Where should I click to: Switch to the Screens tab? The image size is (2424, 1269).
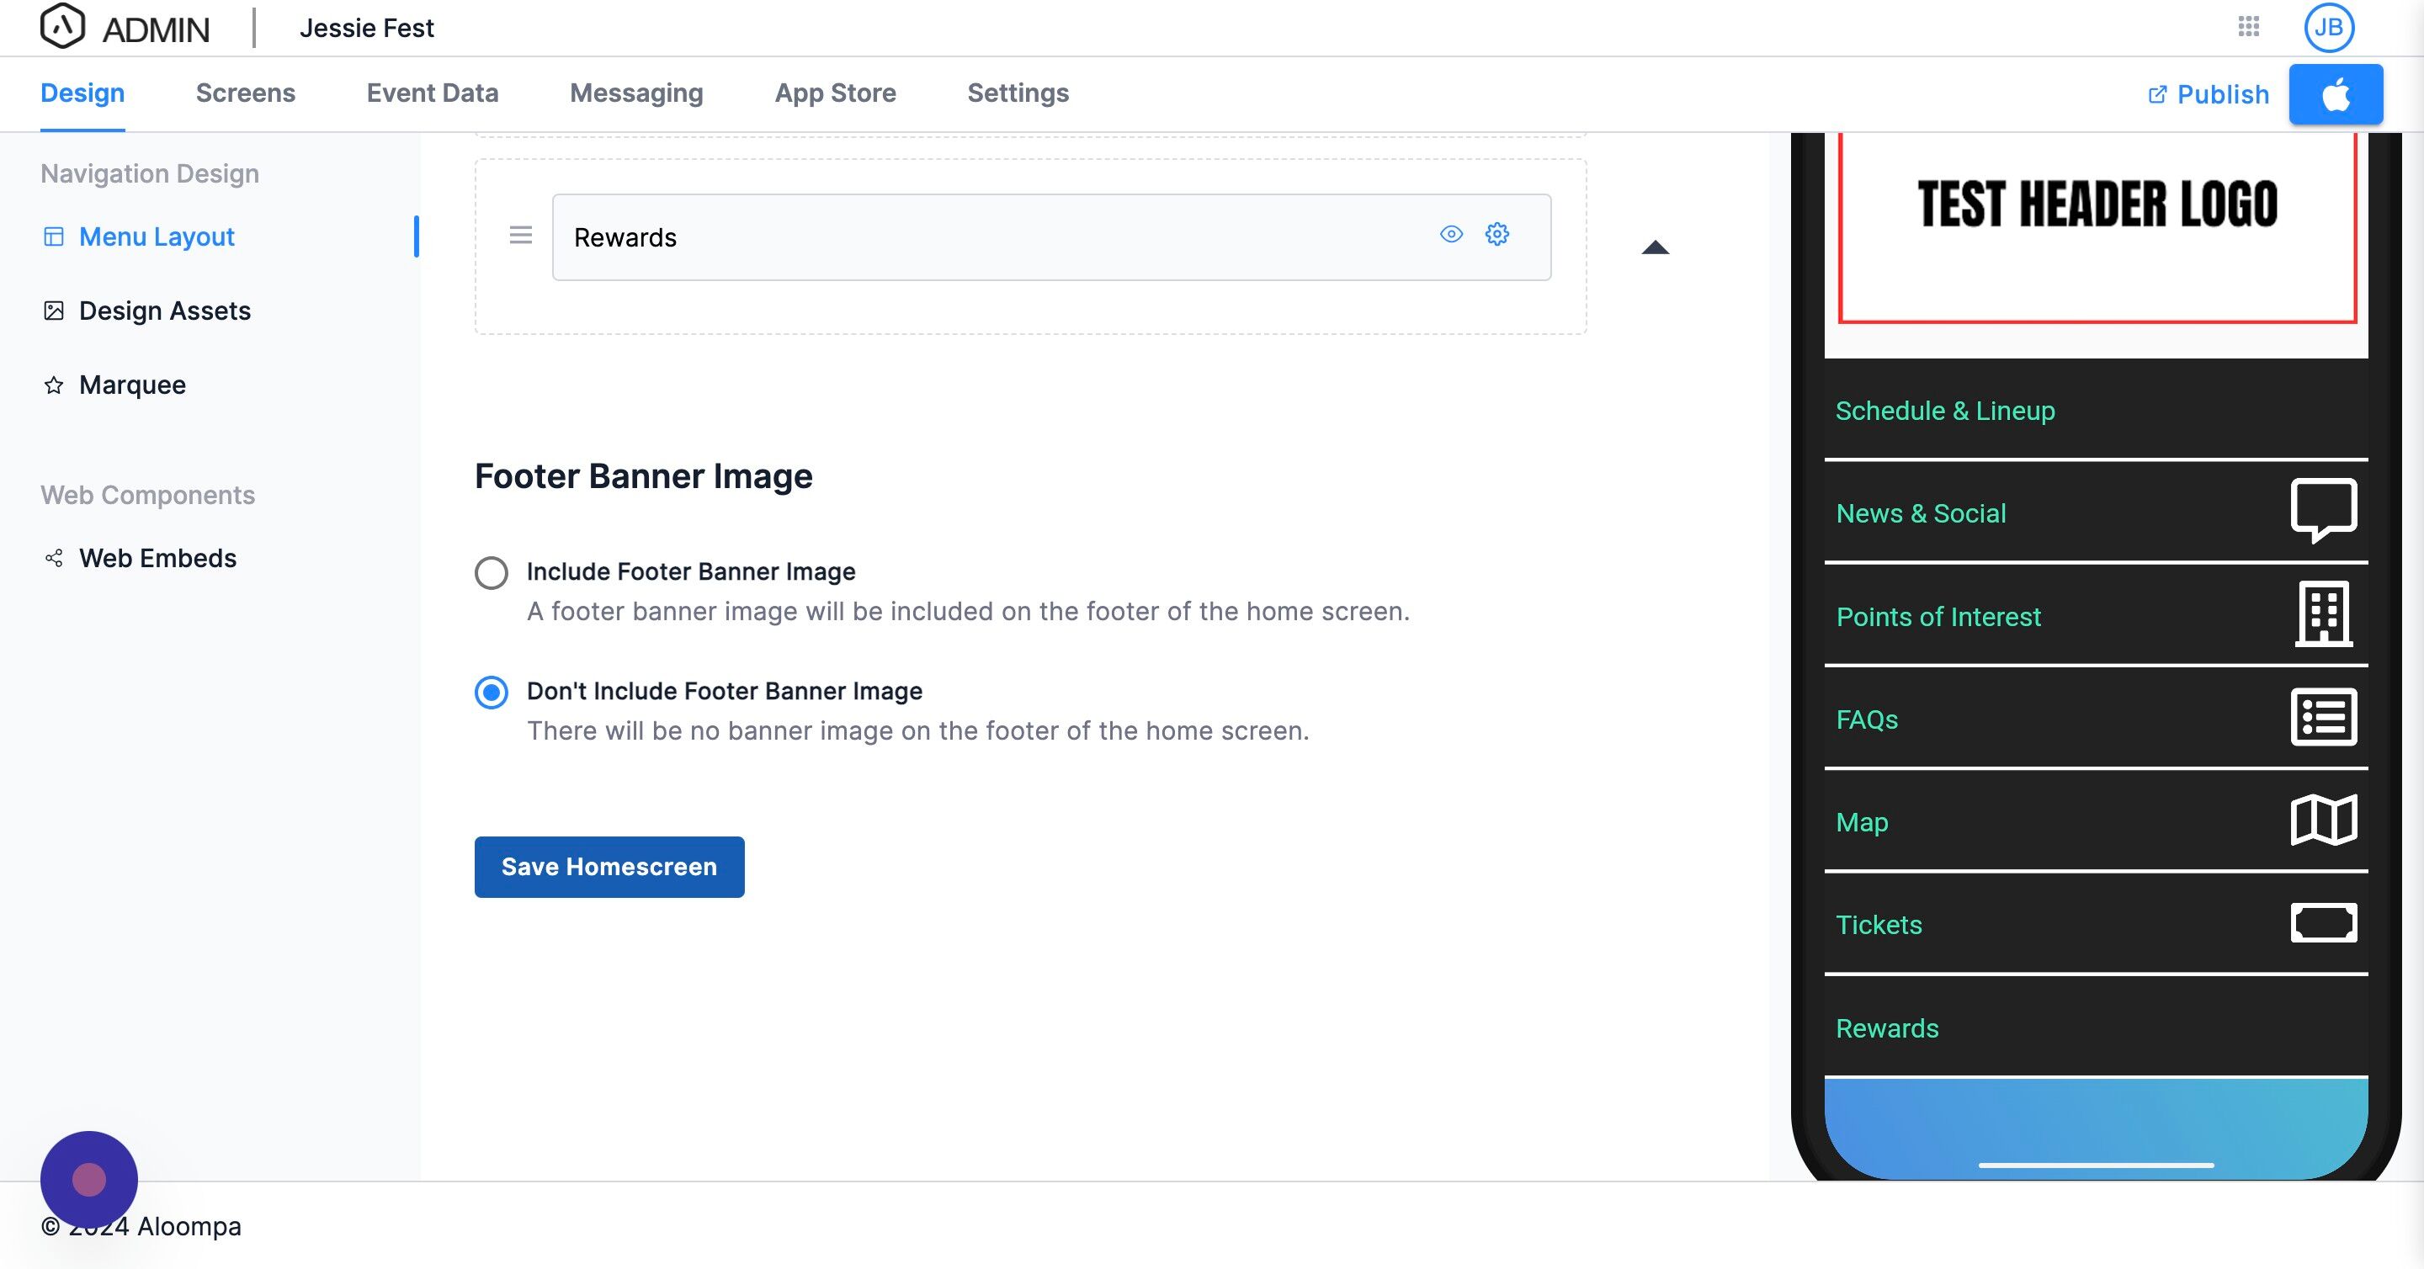pos(245,93)
